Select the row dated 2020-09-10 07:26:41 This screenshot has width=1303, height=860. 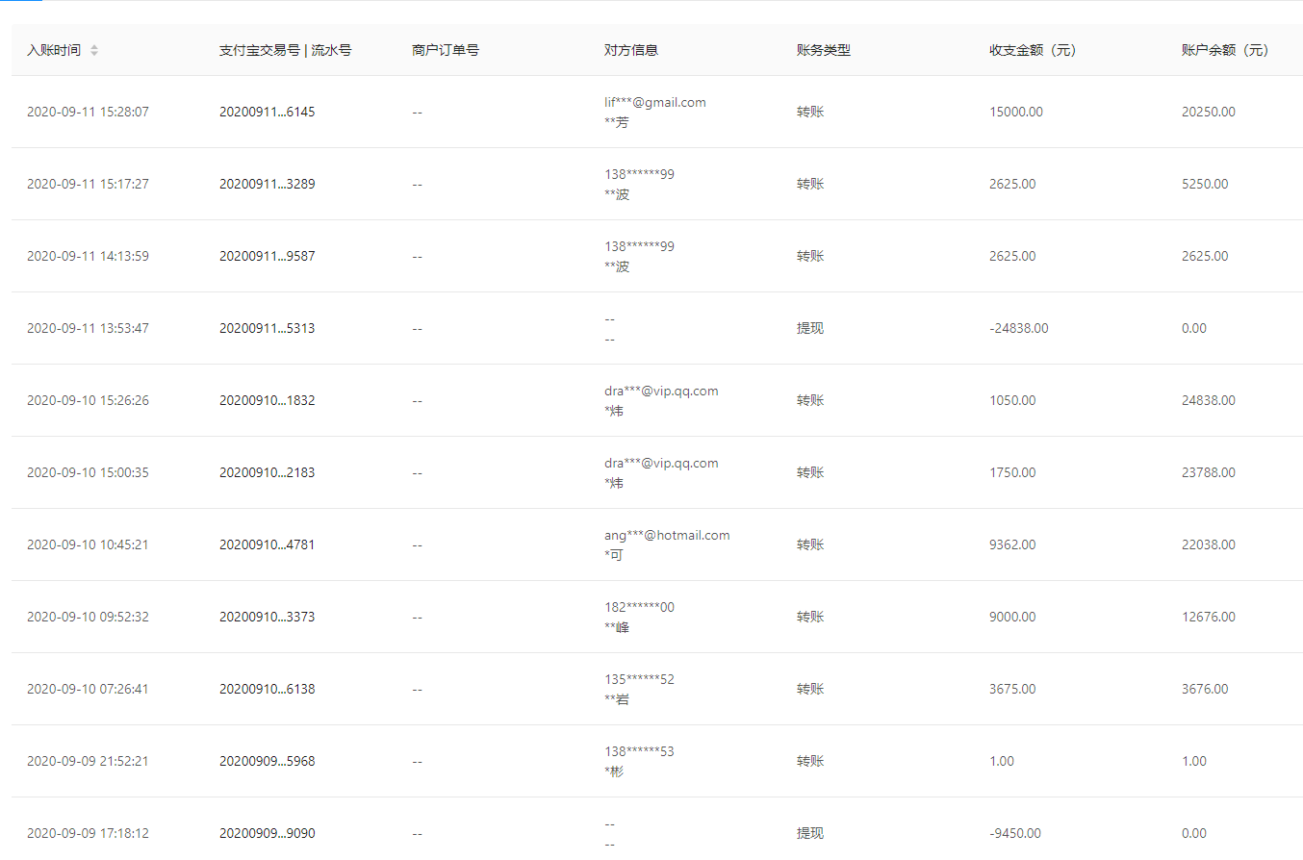pos(88,689)
